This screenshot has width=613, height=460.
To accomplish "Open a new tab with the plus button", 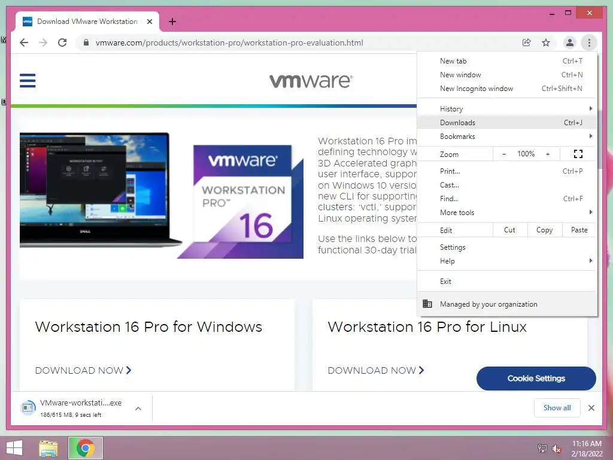I will (172, 22).
